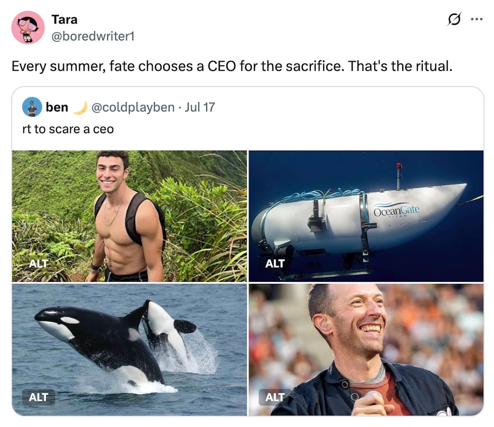Image resolution: width=494 pixels, height=427 pixels.
Task: Open the smiling man with microphone photo
Action: [x=366, y=350]
